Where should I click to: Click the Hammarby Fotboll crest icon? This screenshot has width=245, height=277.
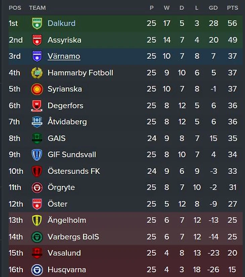pyautogui.click(x=37, y=73)
